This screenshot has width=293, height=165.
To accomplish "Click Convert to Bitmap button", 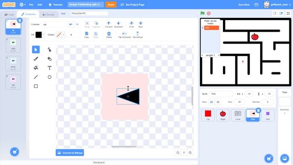I will coord(70,153).
